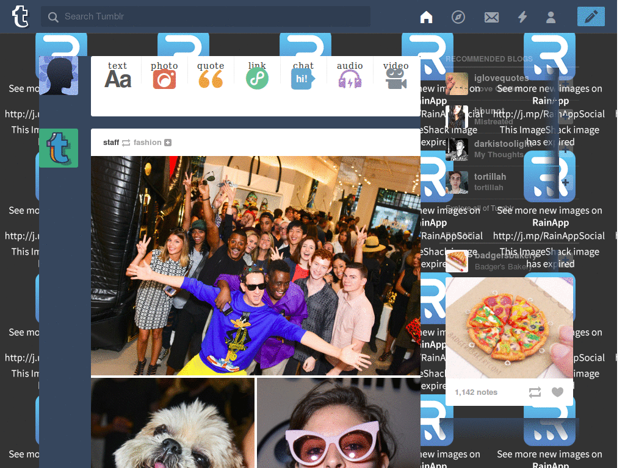Image resolution: width=625 pixels, height=468 pixels.
Task: Click the darkistoolight avatar
Action: 457,150
